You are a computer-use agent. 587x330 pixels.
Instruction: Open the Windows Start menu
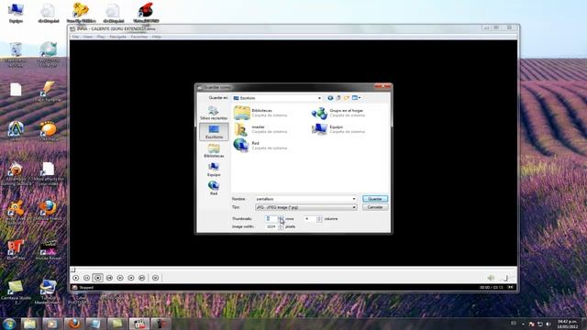click(x=9, y=324)
